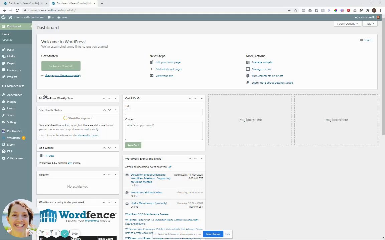This screenshot has width=385, height=240.
Task: Click the Users person icon
Action: [x=3, y=108]
